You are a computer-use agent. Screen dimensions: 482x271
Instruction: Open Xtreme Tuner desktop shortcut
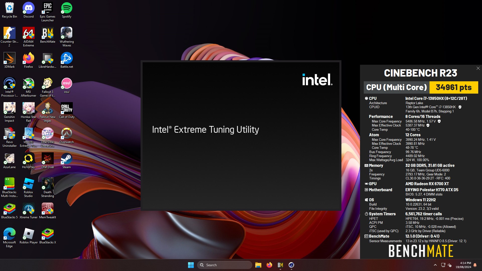(x=29, y=211)
